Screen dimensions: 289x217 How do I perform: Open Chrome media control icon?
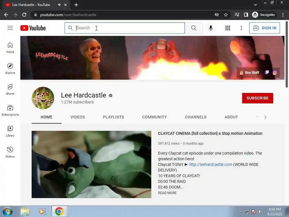[237, 15]
